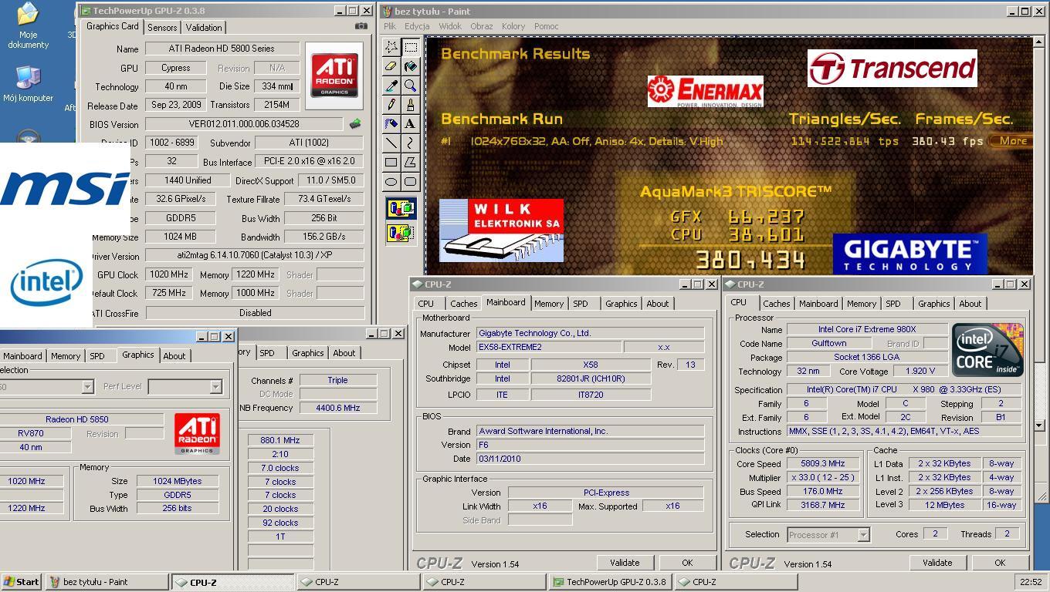
Task: Open the Edycja menu in Paint
Action: 417,26
